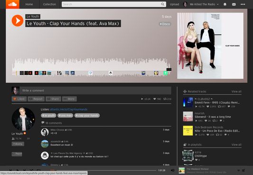
Task: Open the #clap your hands tag
Action: tap(87, 115)
